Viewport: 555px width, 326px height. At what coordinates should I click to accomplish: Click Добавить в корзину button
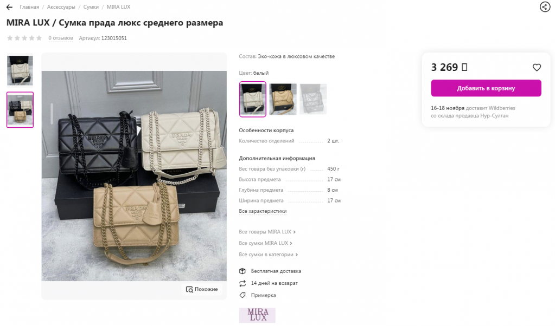[x=486, y=88]
